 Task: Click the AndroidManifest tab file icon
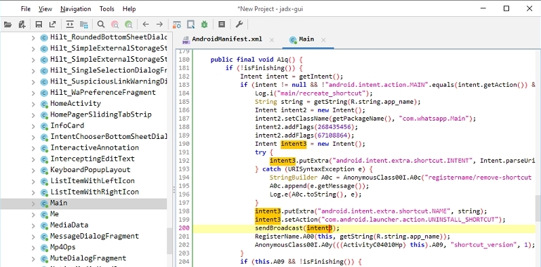pyautogui.click(x=186, y=40)
